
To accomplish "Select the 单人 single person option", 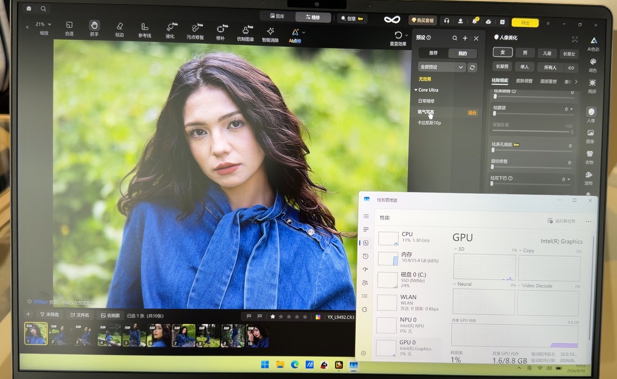I will click(x=525, y=67).
